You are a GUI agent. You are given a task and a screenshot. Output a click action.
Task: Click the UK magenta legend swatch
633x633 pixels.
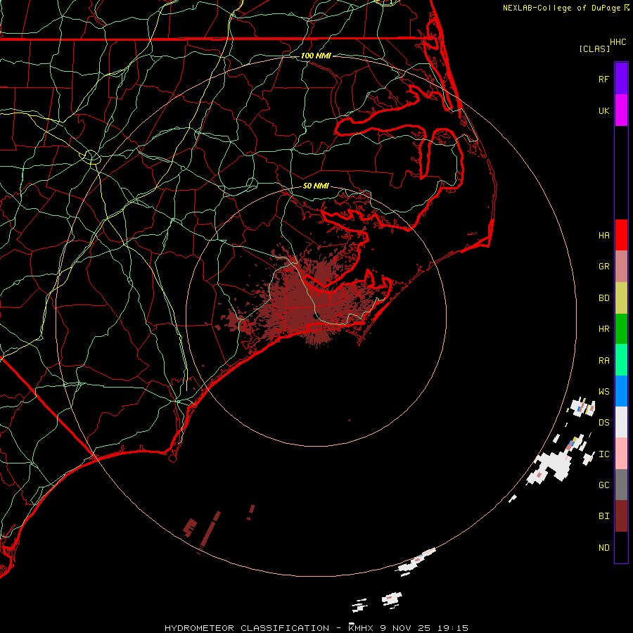click(621, 110)
